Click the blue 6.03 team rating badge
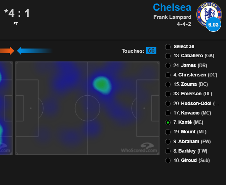The image size is (226, 185). point(213,24)
